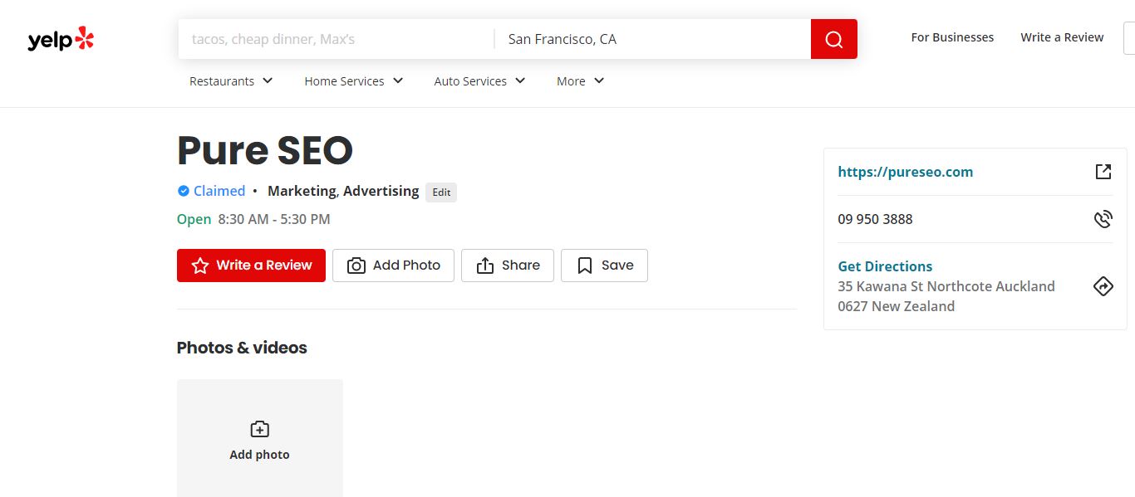
Task: Click the Get Directions link
Action: [x=885, y=266]
